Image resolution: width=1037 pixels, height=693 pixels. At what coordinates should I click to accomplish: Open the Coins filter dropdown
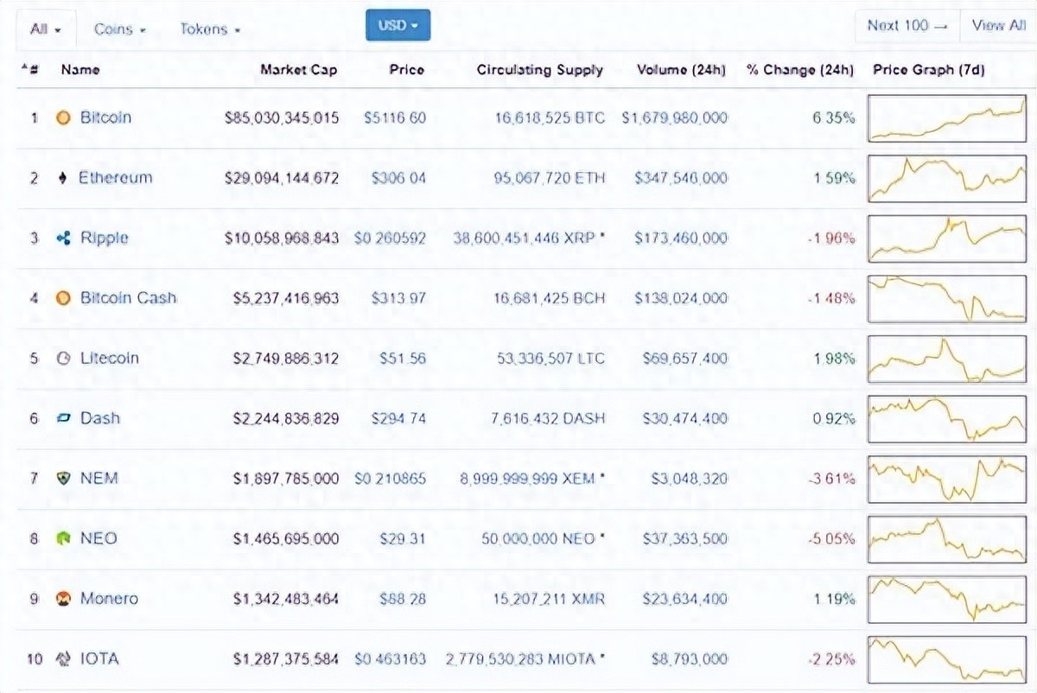click(120, 29)
